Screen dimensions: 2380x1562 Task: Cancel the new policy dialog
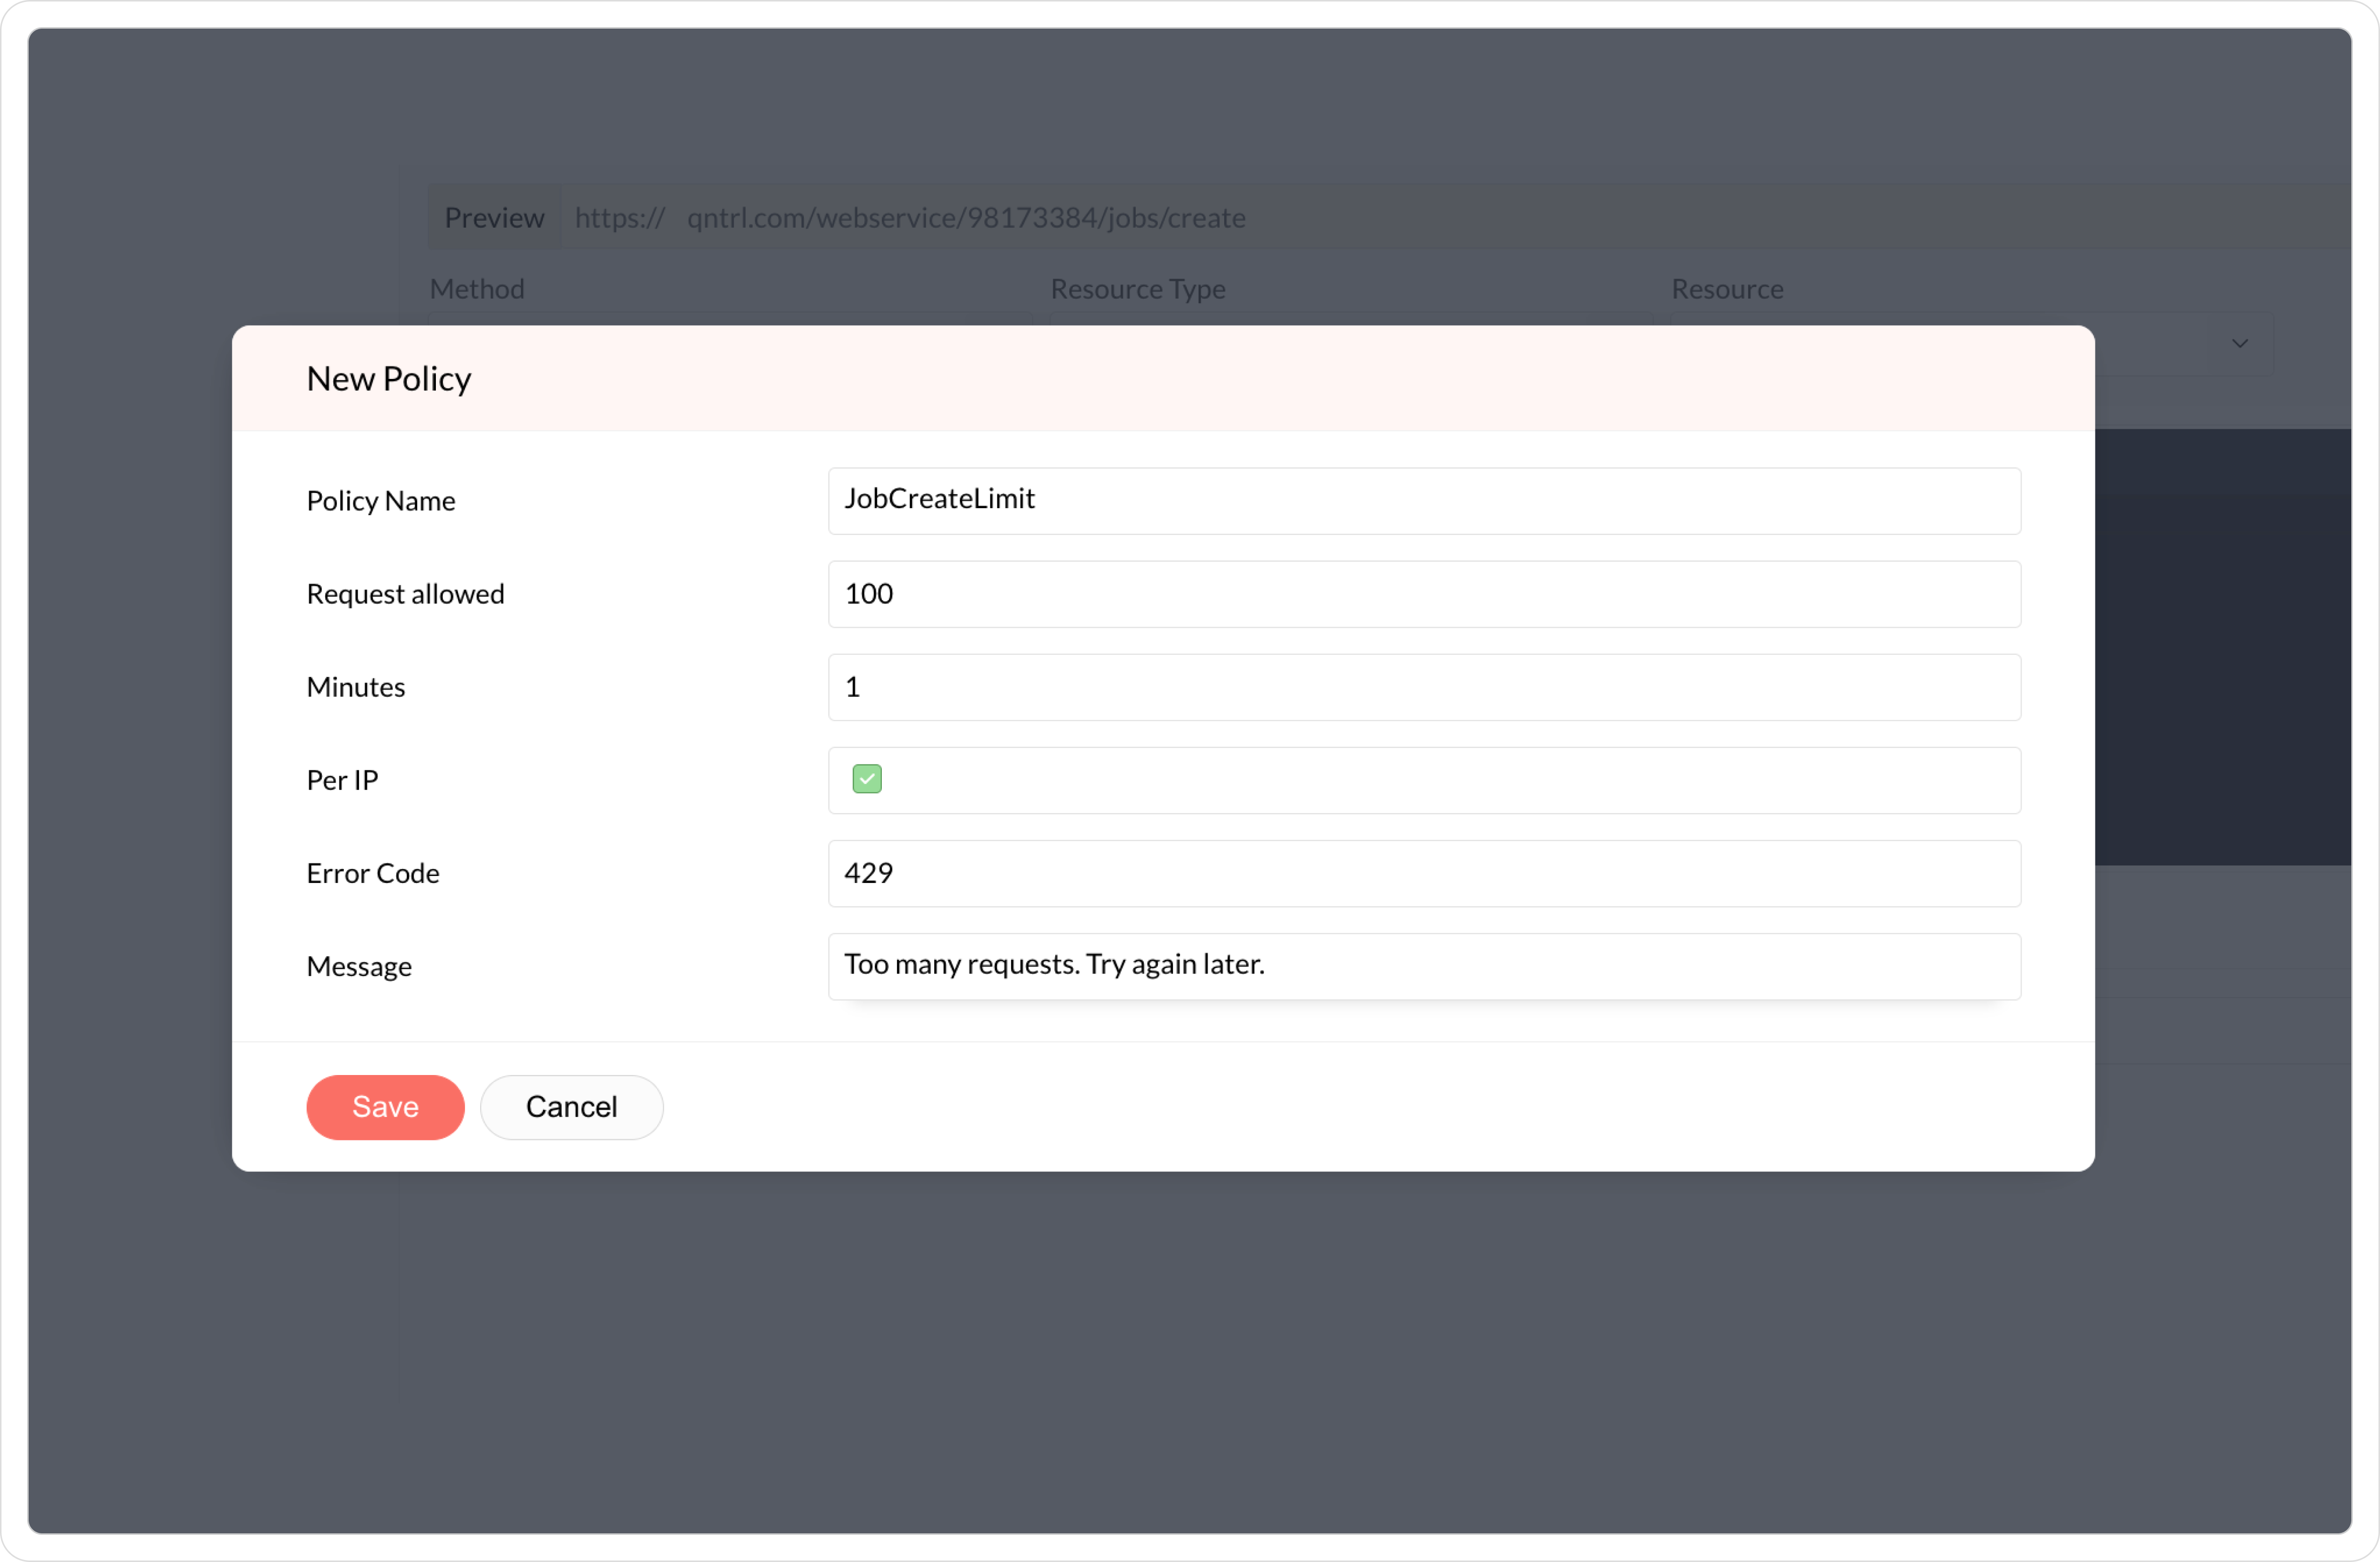pyautogui.click(x=571, y=1106)
